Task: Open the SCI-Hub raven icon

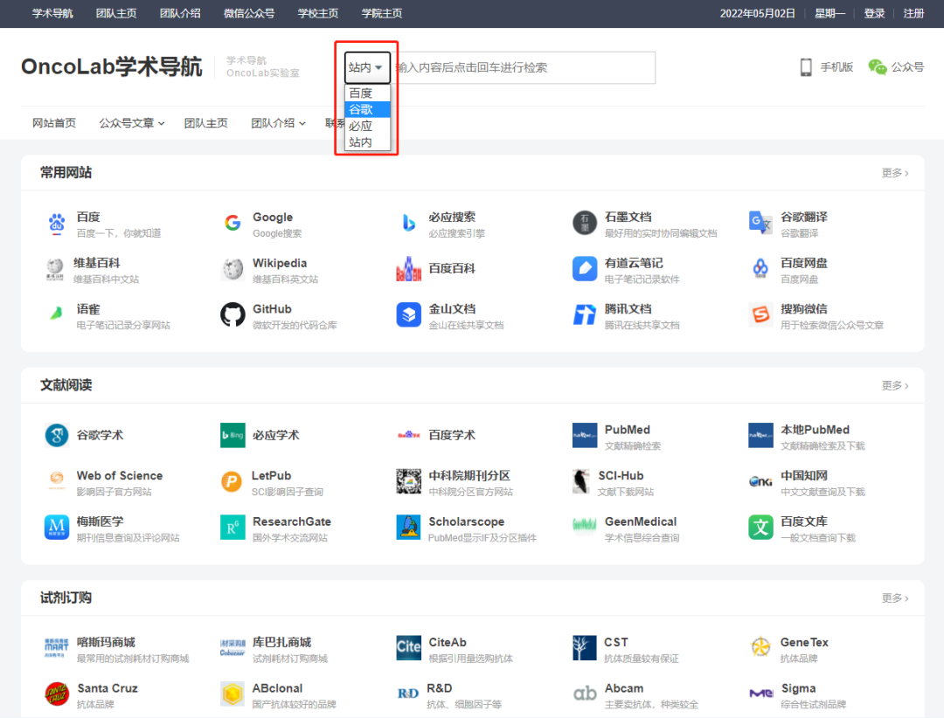Action: [x=581, y=481]
